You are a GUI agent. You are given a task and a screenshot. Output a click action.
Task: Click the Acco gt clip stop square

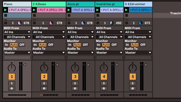coord(69,15)
